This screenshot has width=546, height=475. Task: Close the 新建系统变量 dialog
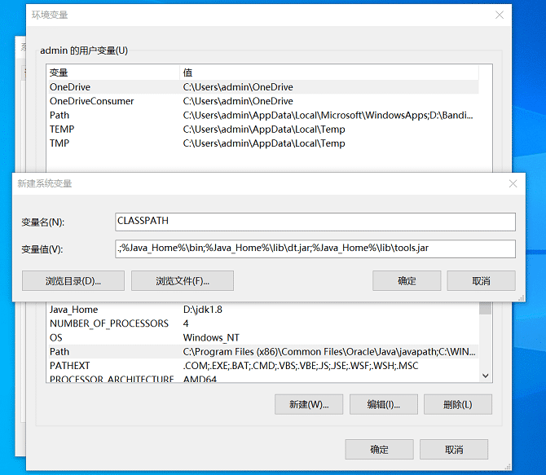(513, 183)
